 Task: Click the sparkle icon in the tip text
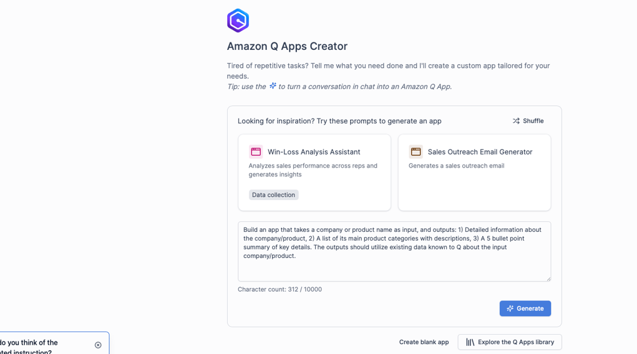(x=273, y=85)
